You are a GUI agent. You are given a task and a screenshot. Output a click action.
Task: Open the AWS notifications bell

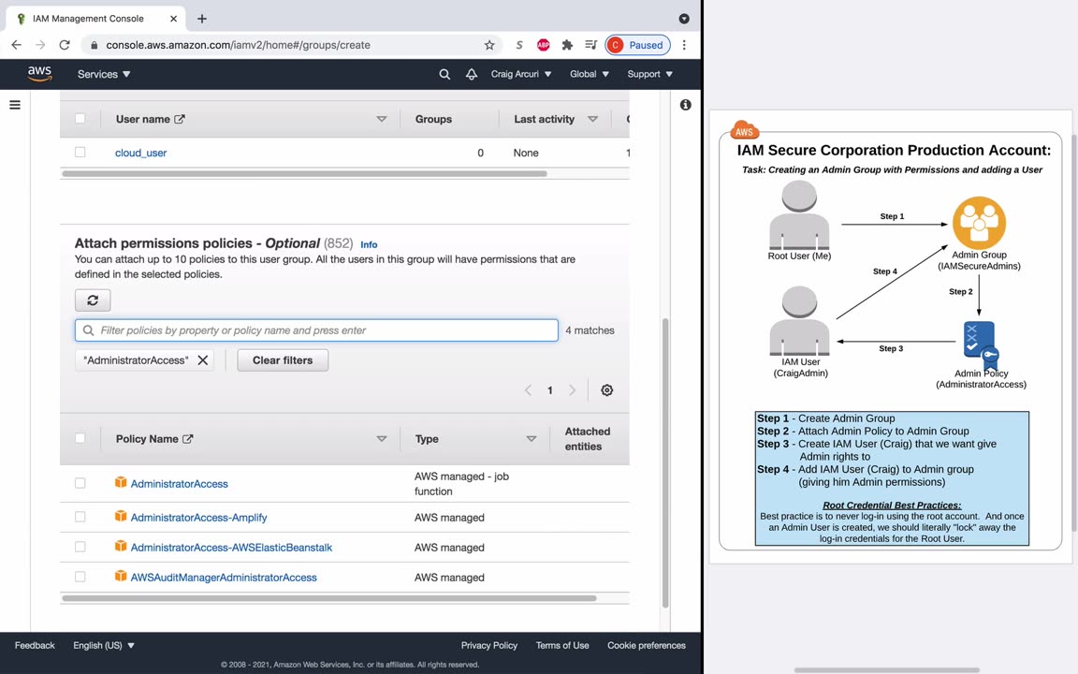[472, 74]
